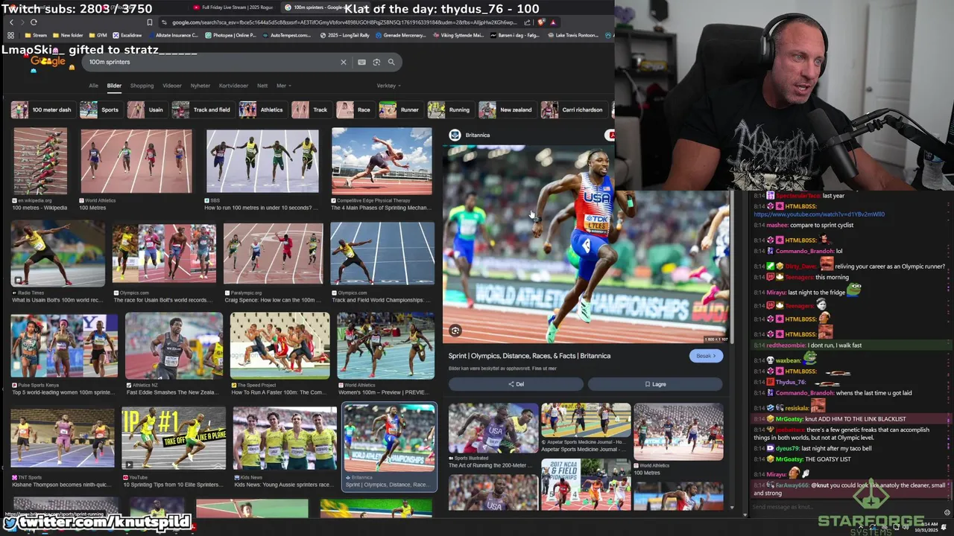Switch to the Alle search tab

coord(93,86)
